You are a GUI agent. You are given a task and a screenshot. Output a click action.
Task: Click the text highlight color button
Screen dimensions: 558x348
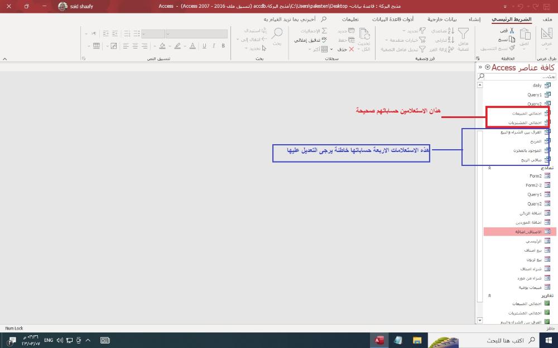click(x=177, y=46)
